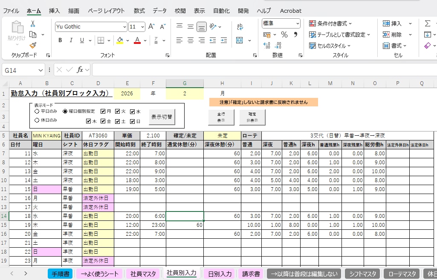Open テーブルとして書式設定 dropdown
The height and width of the screenshot is (280, 437).
(x=340, y=35)
